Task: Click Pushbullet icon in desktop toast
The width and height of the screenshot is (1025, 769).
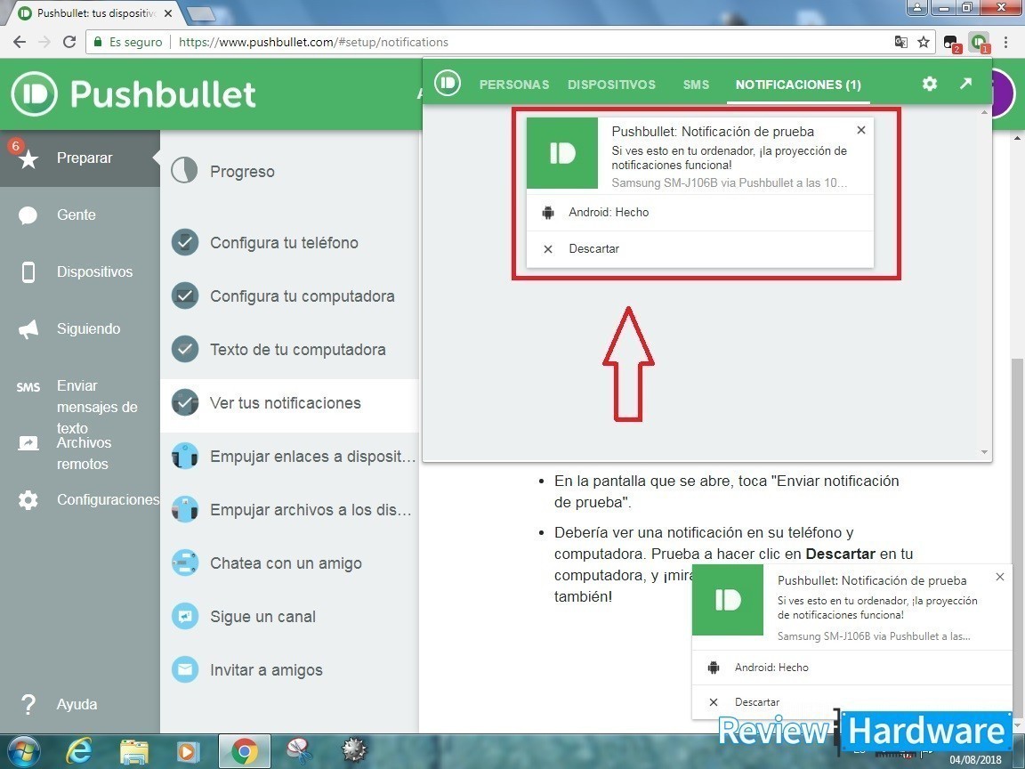Action: [x=728, y=600]
